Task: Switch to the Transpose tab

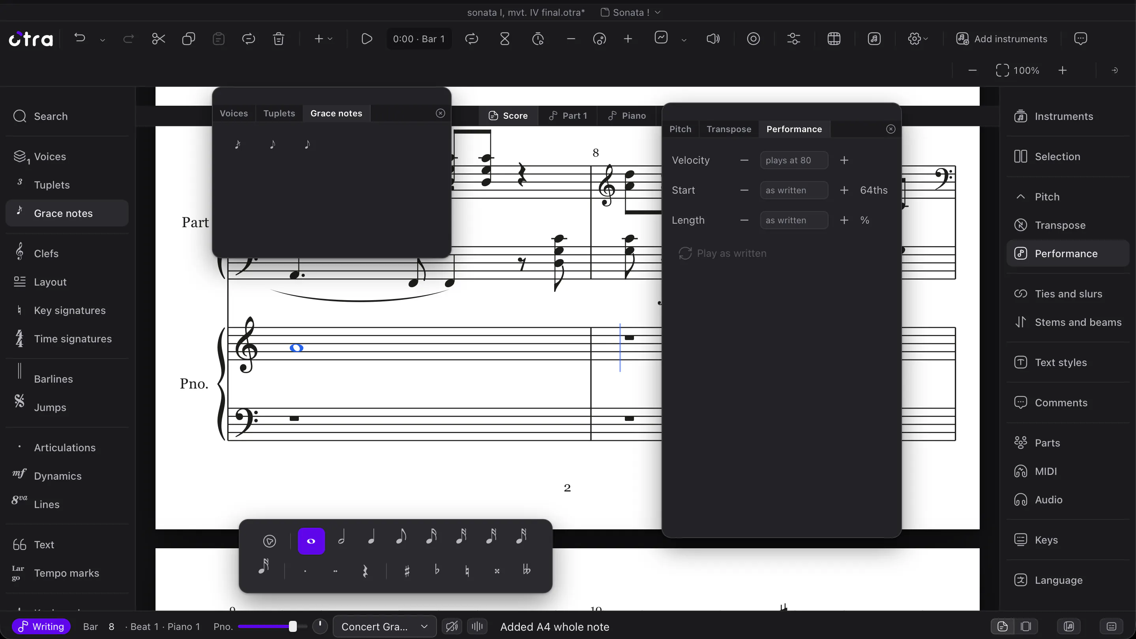Action: (729, 129)
